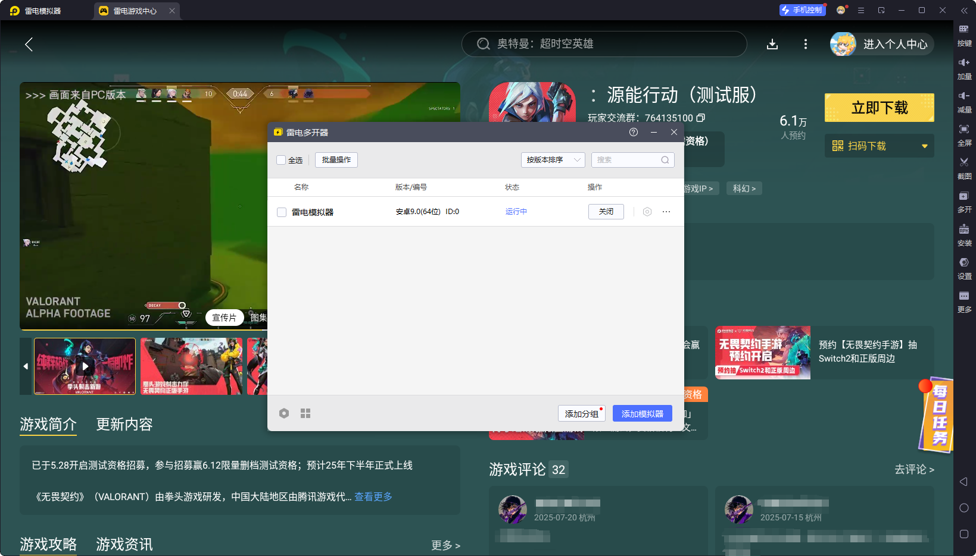This screenshot has height=556, width=976.
Task: Click the hexagon settings icon at dialog bottom
Action: click(284, 413)
